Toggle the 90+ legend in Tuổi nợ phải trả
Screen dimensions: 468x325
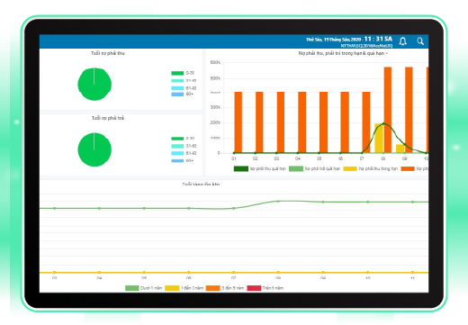point(183,161)
